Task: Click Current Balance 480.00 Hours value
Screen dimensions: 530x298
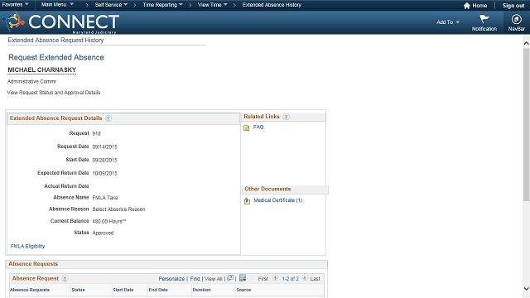Action: click(x=108, y=221)
